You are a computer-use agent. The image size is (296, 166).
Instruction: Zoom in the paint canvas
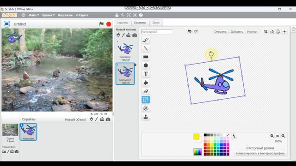pyautogui.click(x=283, y=136)
